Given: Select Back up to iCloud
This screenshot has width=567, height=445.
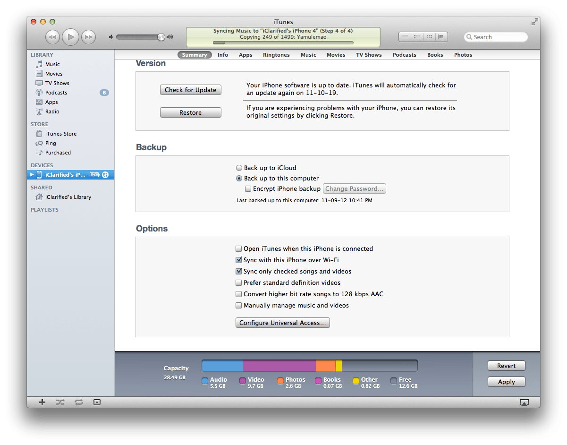Looking at the screenshot, I should pyautogui.click(x=239, y=168).
